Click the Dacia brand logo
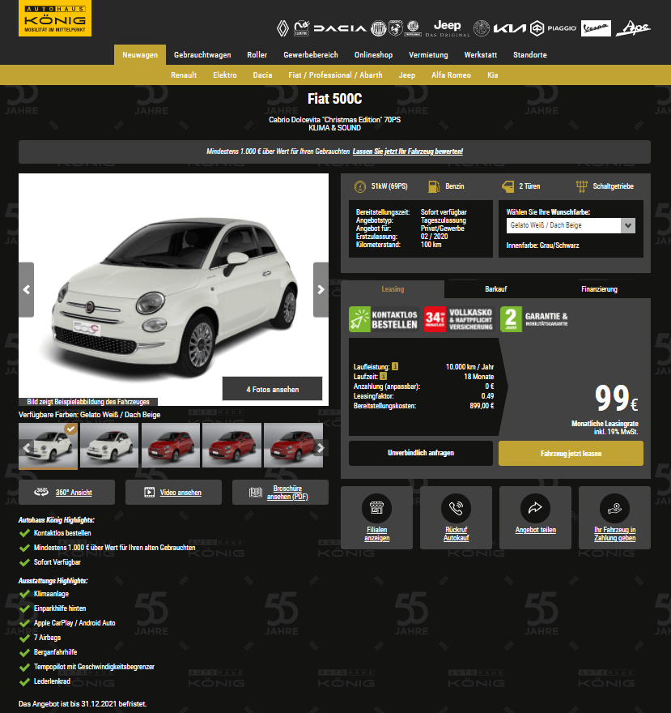The height and width of the screenshot is (713, 671). [x=340, y=28]
